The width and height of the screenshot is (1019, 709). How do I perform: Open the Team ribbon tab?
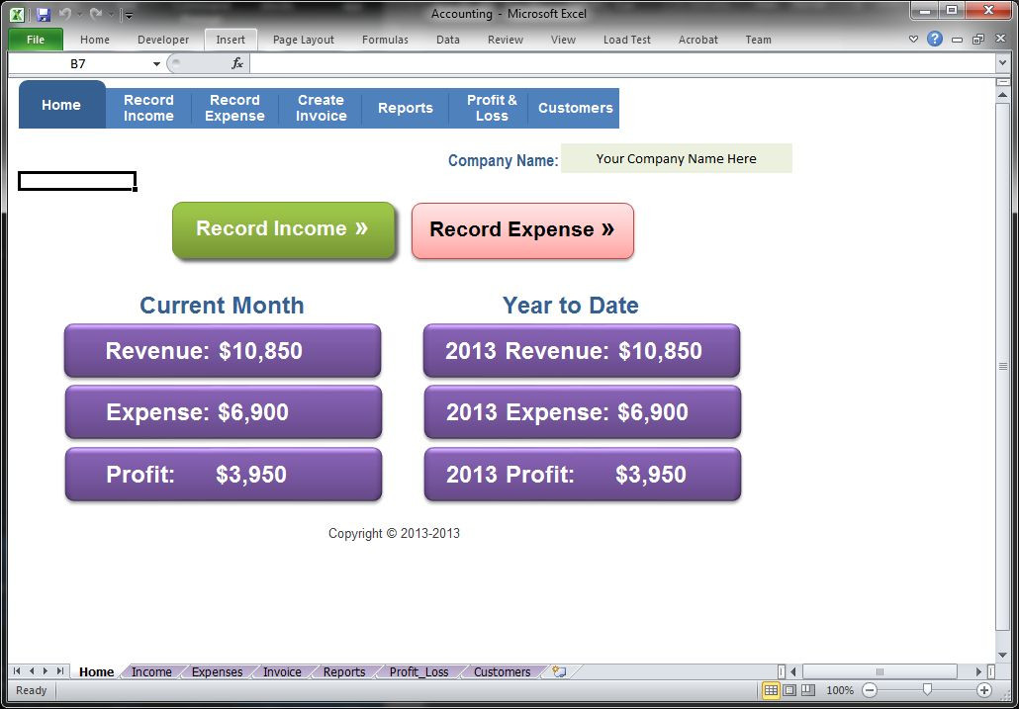tap(758, 40)
